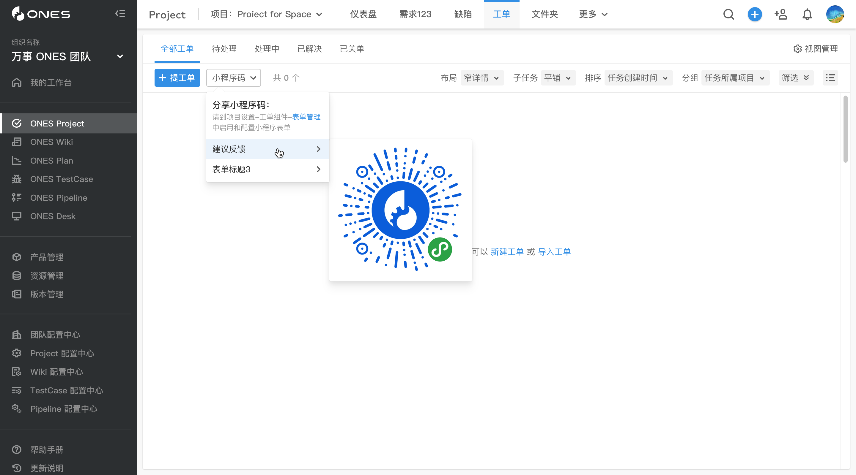Open ONES Pipeline in the sidebar
Viewport: 856px width, 475px height.
[x=68, y=198]
